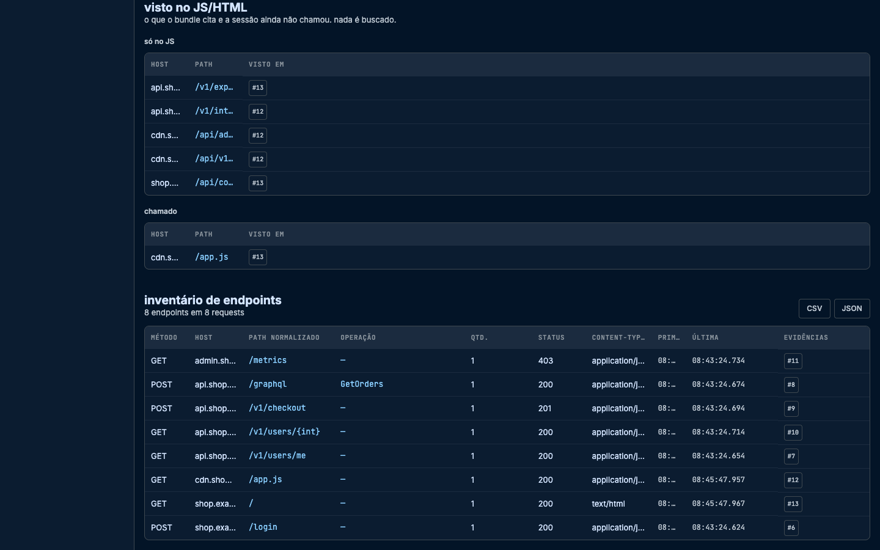Follow the /api/ad… path link
This screenshot has width=880, height=550.
point(214,135)
